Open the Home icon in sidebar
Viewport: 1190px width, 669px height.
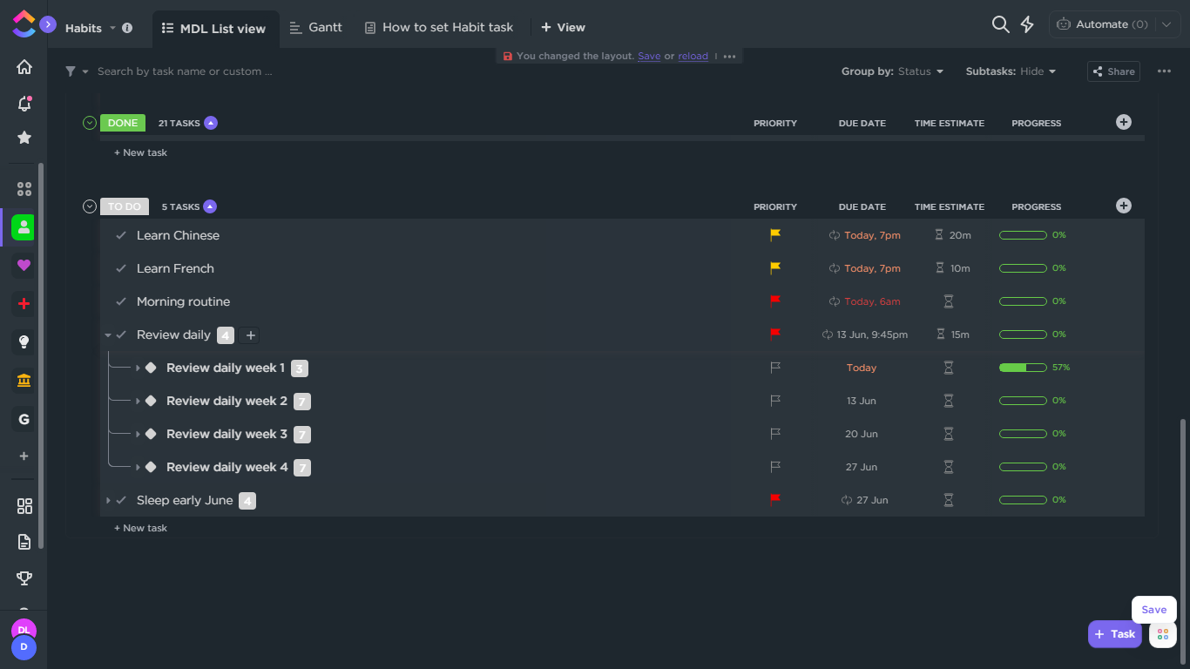coord(24,67)
